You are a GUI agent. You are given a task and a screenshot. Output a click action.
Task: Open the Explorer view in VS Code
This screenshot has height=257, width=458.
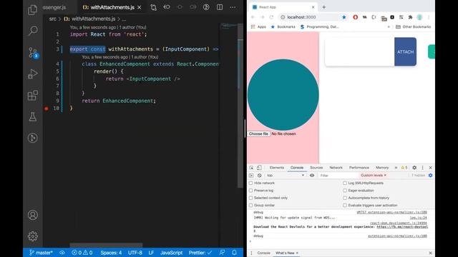click(33, 10)
